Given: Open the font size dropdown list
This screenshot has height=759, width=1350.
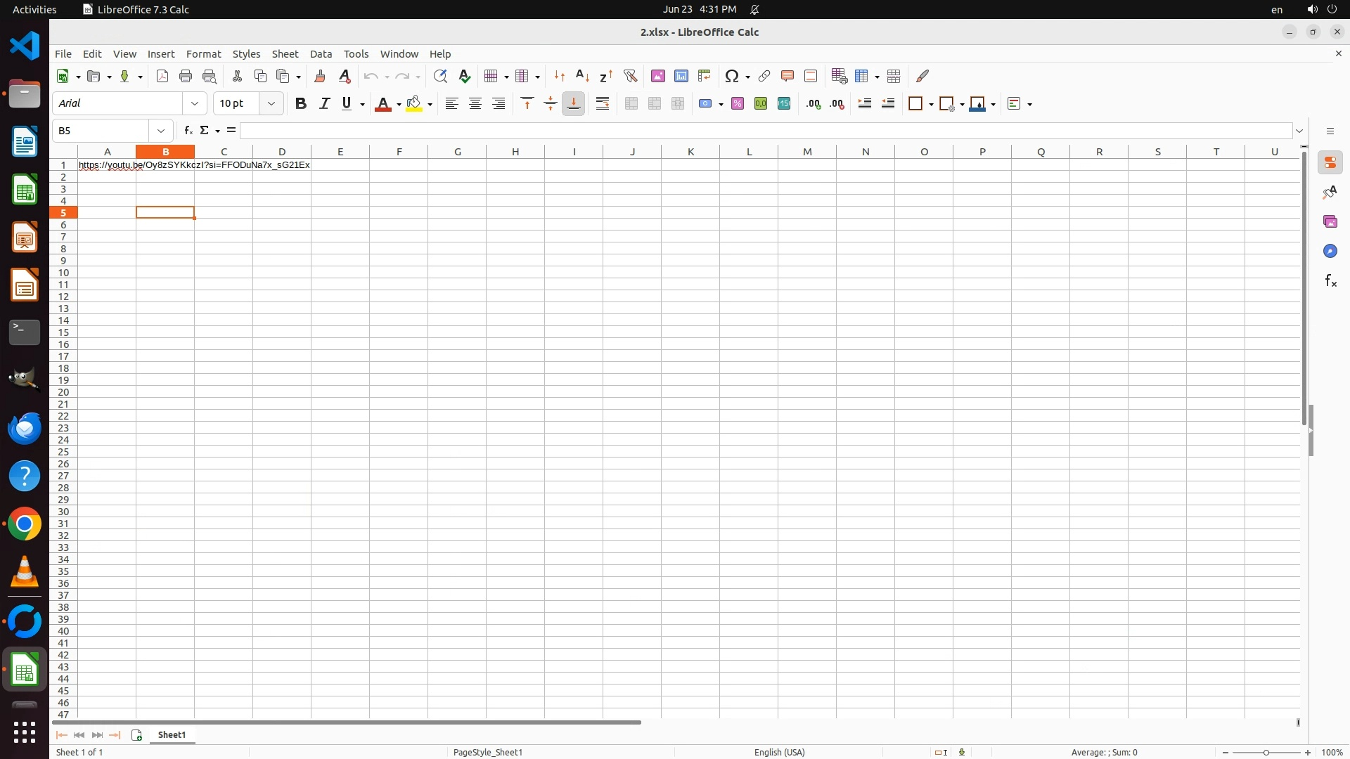Looking at the screenshot, I should pyautogui.click(x=271, y=104).
